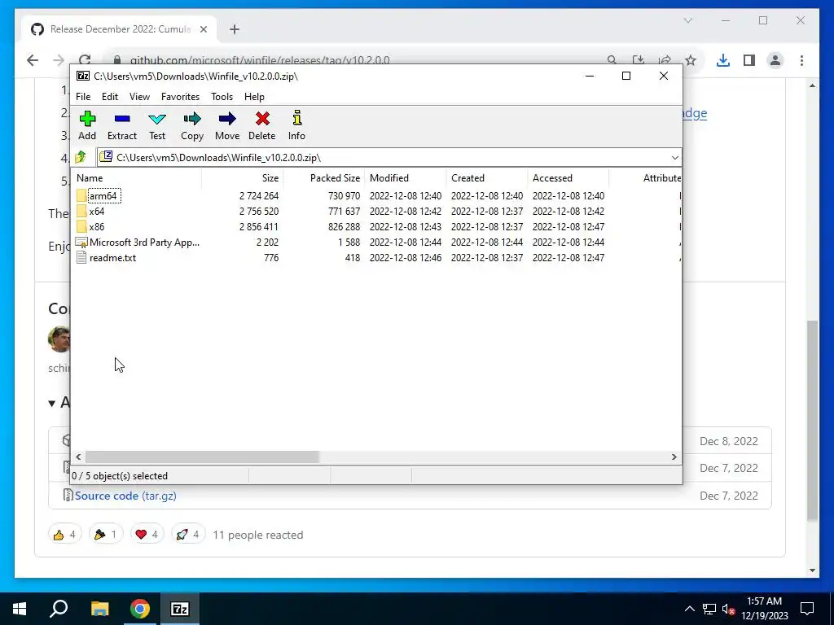834x625 pixels.
Task: Open the Help menu
Action: pyautogui.click(x=254, y=97)
